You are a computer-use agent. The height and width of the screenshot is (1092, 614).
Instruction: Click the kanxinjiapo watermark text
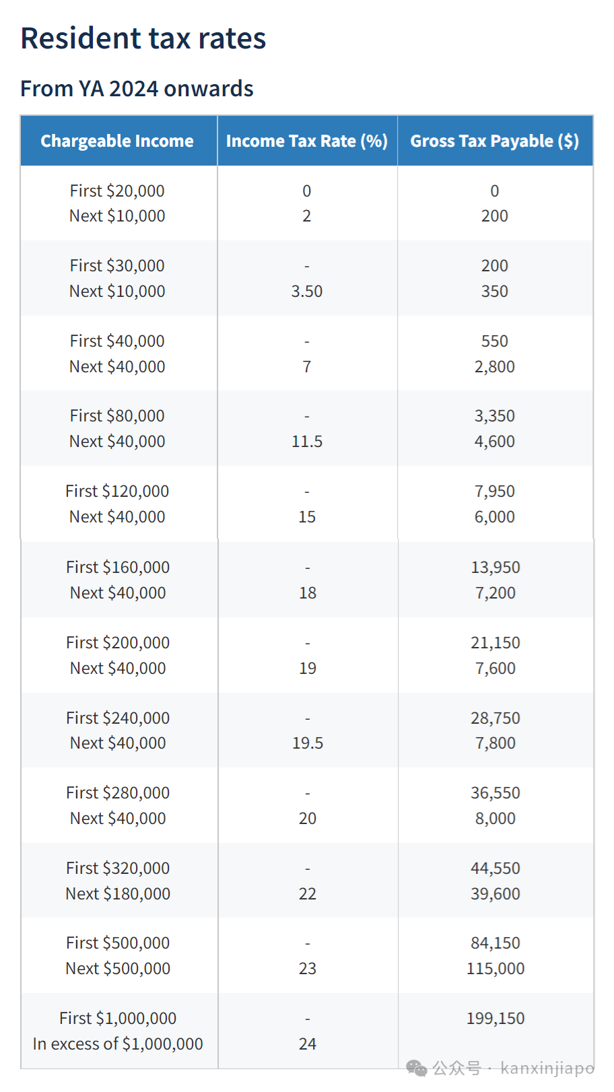click(x=547, y=1068)
